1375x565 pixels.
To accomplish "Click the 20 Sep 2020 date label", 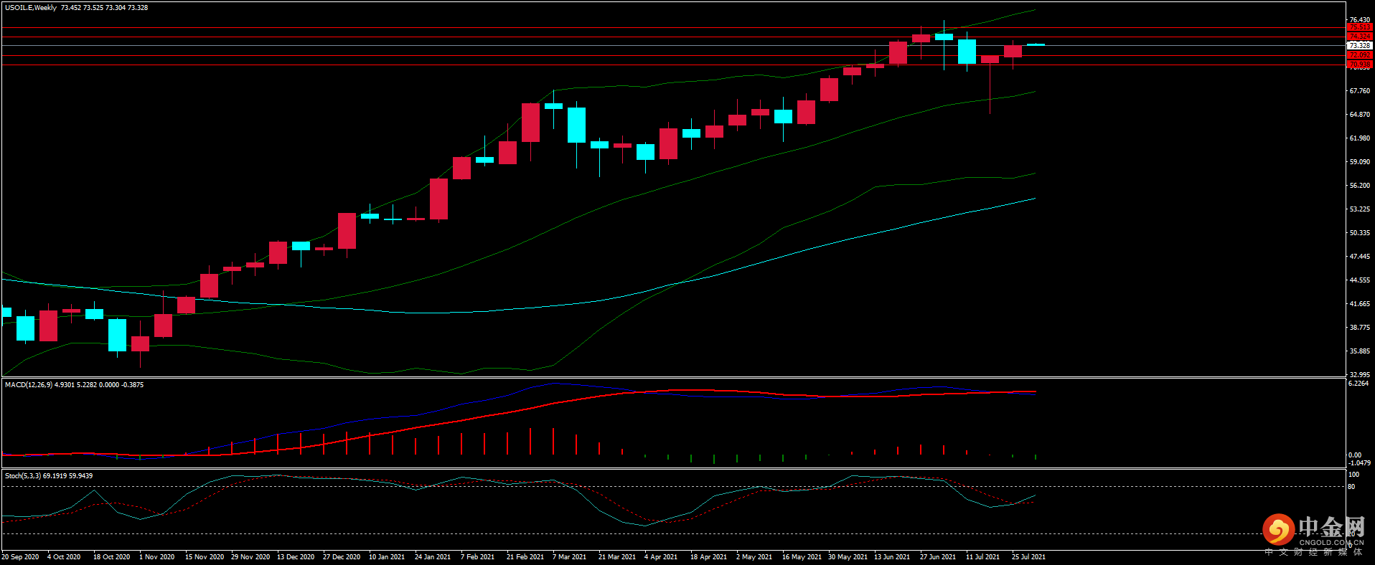I will [x=20, y=557].
